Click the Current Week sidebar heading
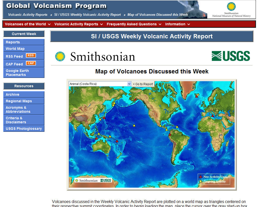Image resolution: width=258 pixels, height=207 pixels. (x=24, y=34)
